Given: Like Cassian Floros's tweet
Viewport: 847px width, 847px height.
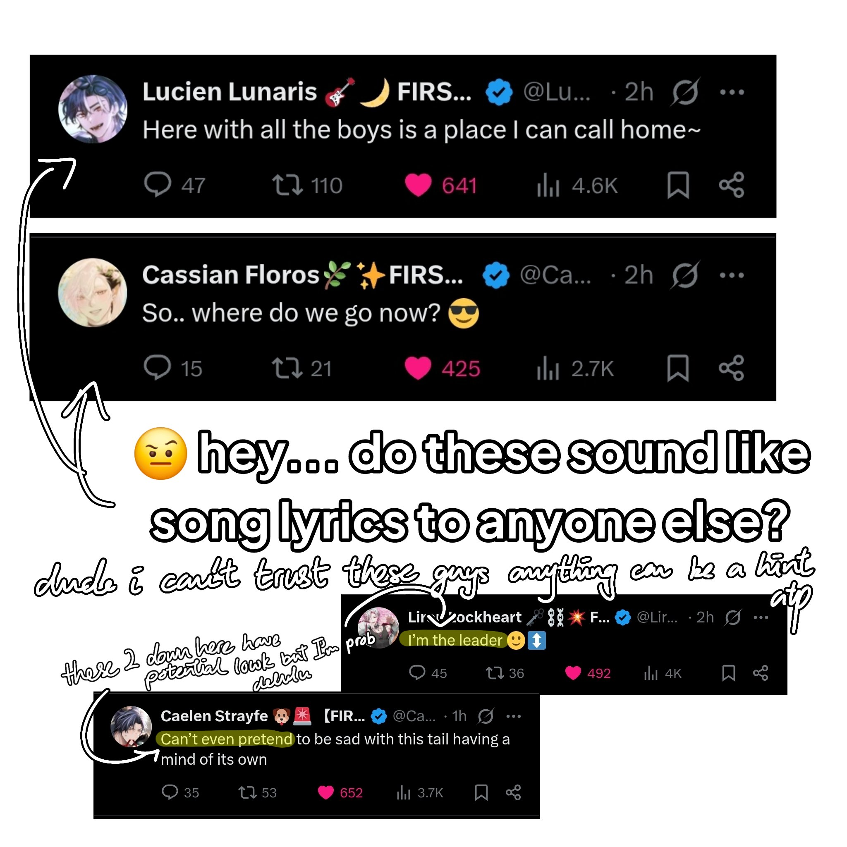Looking at the screenshot, I should point(417,368).
